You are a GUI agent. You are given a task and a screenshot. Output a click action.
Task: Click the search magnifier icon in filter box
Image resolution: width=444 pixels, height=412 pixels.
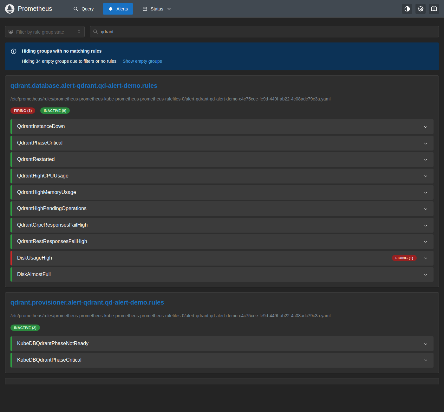[x=95, y=32]
